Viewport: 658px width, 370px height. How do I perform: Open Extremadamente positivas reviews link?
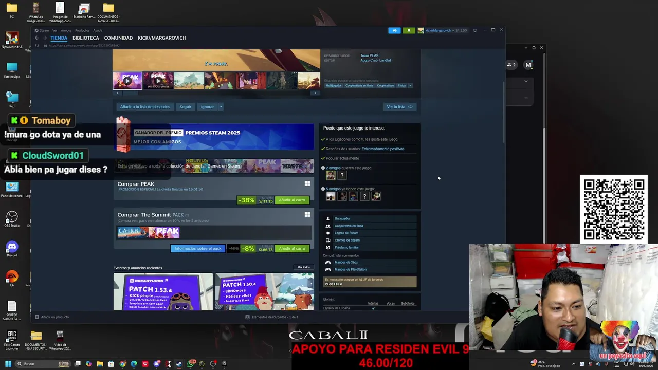coord(383,149)
